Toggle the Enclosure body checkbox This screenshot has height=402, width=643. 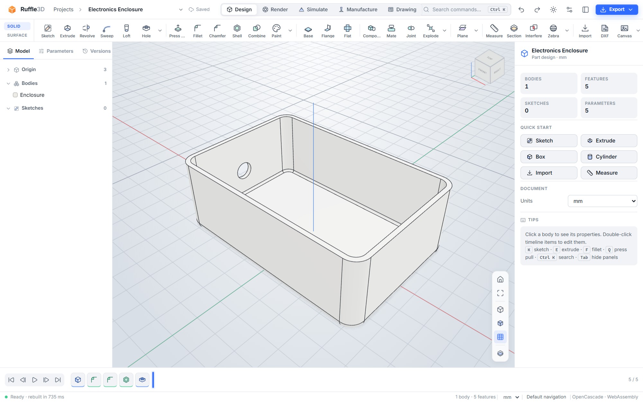tap(15, 95)
